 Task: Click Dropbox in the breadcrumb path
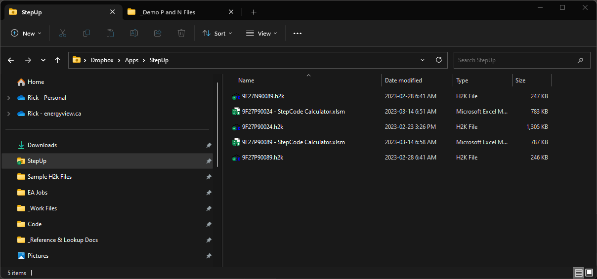coord(102,60)
